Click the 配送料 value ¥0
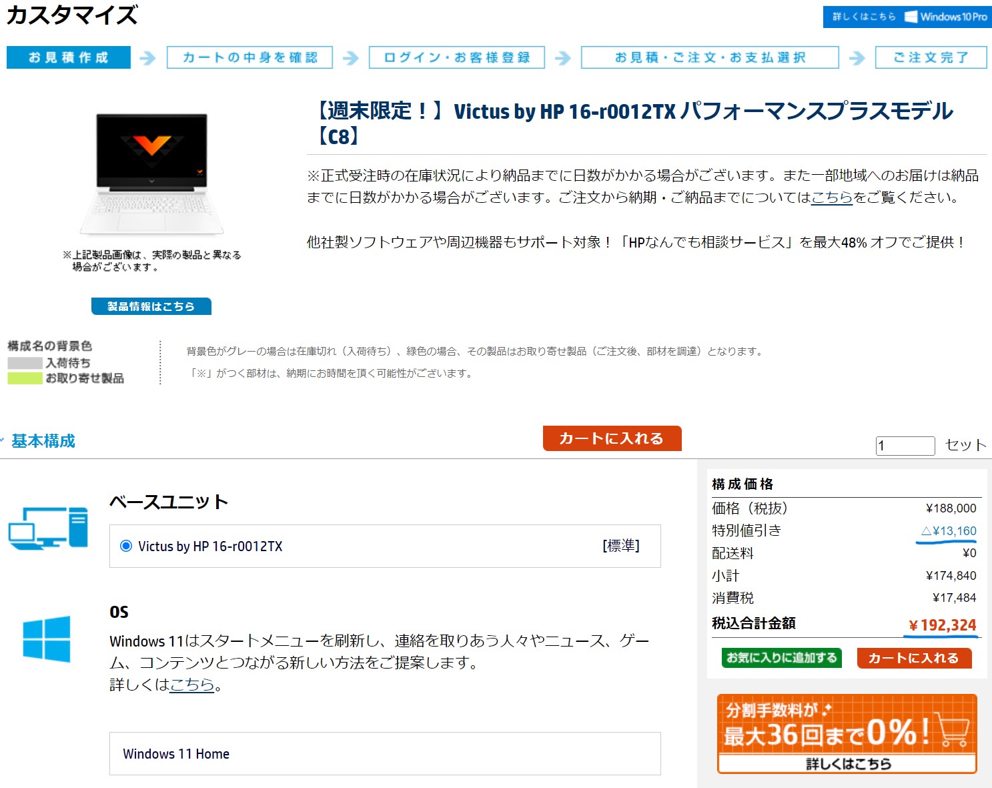This screenshot has height=788, width=992. point(969,553)
